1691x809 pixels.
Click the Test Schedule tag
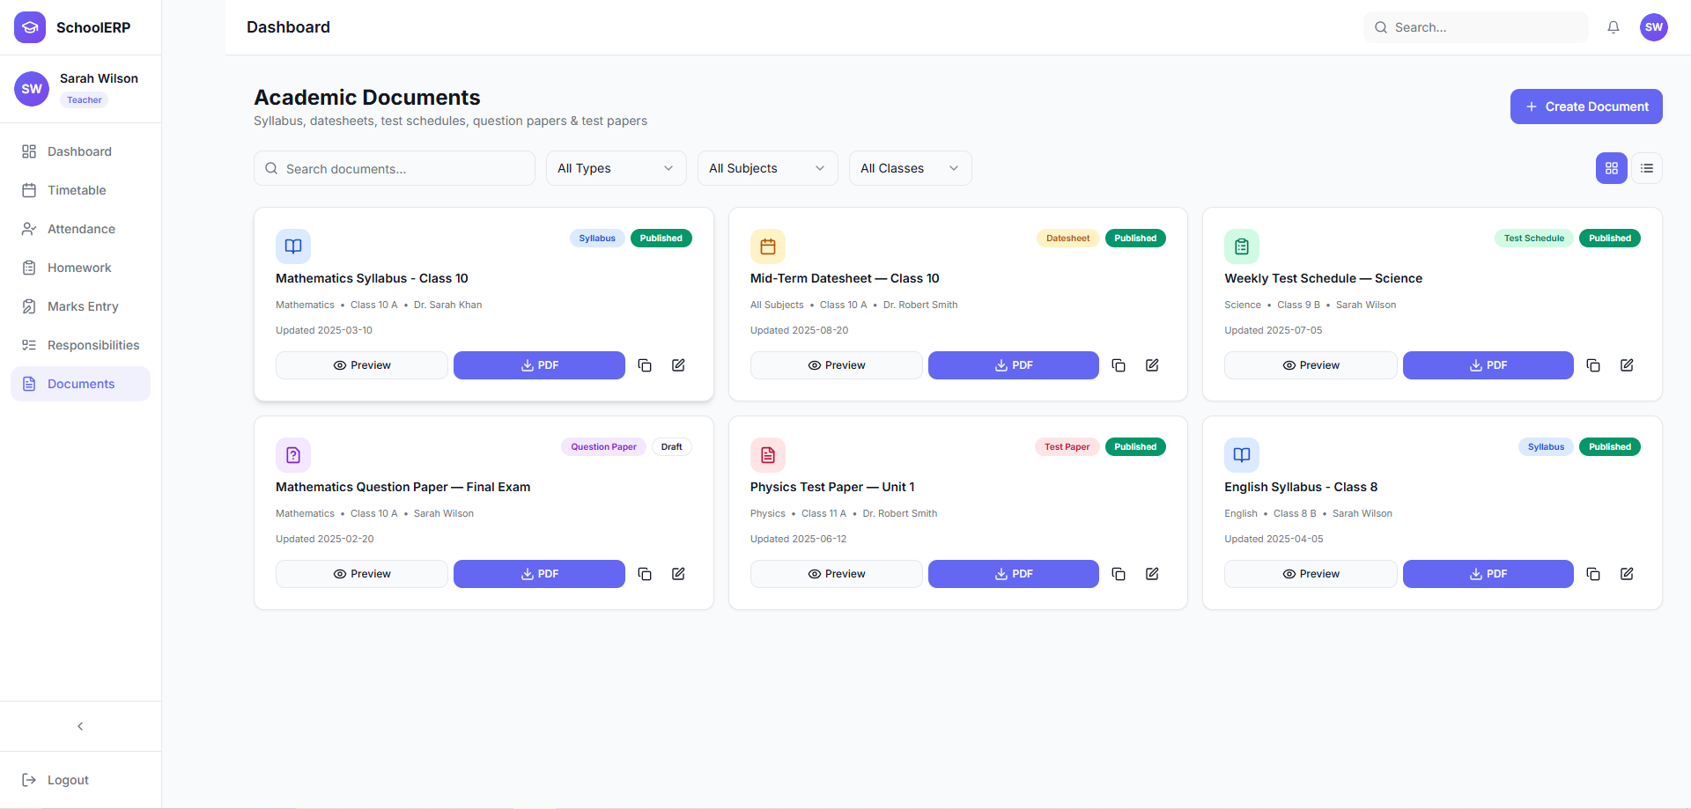(x=1534, y=239)
